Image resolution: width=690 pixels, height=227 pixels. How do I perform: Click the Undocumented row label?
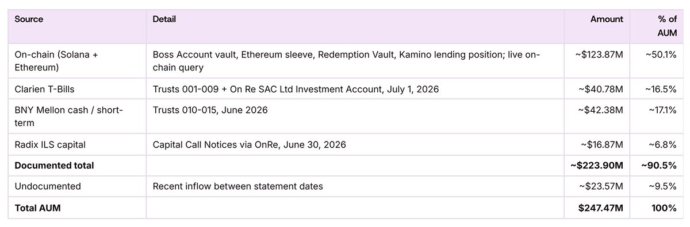tap(48, 186)
